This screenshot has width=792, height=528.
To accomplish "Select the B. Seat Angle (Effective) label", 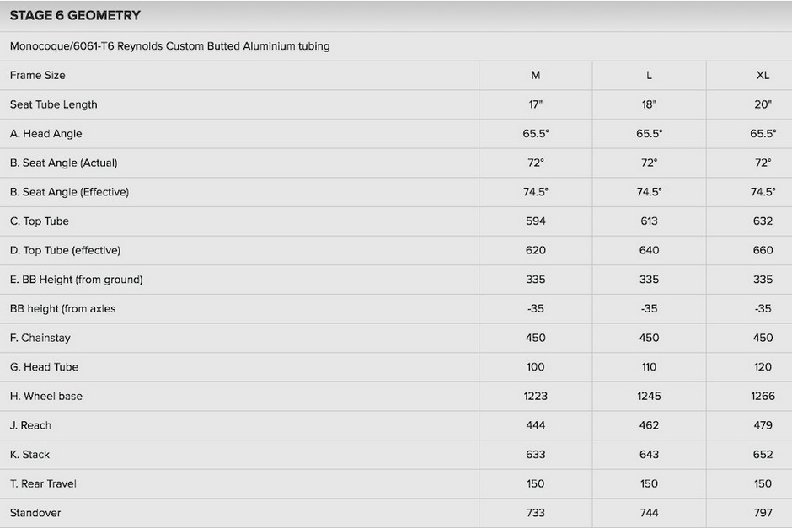I will tap(69, 192).
